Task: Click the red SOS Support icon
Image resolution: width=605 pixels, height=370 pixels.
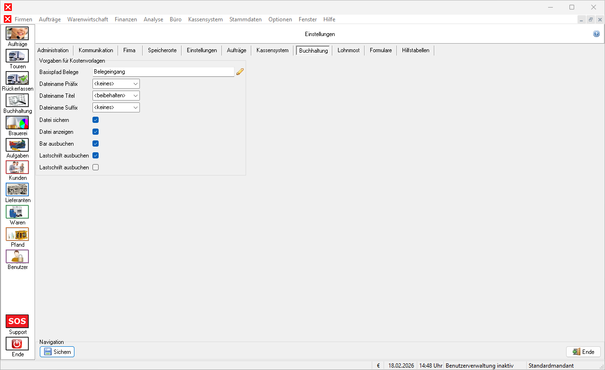Action: [x=17, y=321]
